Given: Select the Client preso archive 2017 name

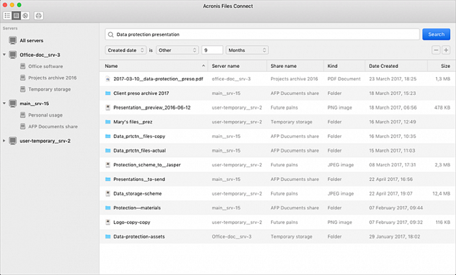Looking at the screenshot, I should coord(141,93).
